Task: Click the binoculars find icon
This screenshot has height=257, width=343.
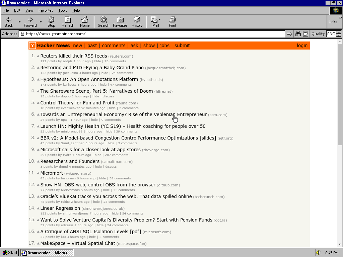Action: (298, 34)
